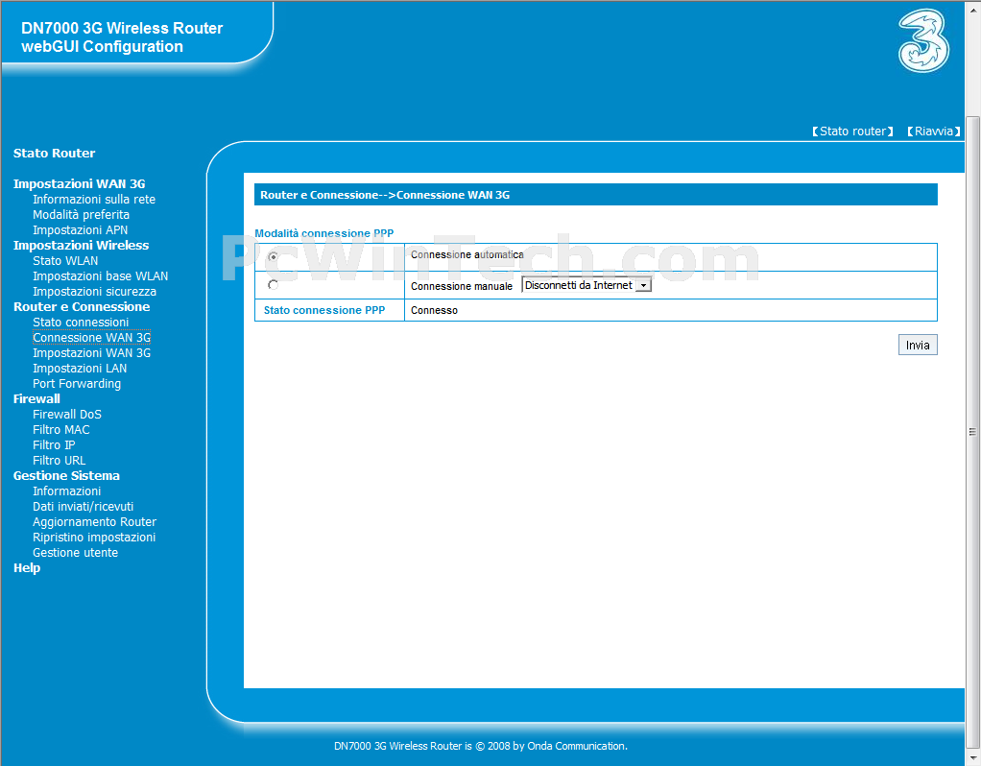
Task: Open Impostazioni WAN 3G section heading
Action: point(80,184)
